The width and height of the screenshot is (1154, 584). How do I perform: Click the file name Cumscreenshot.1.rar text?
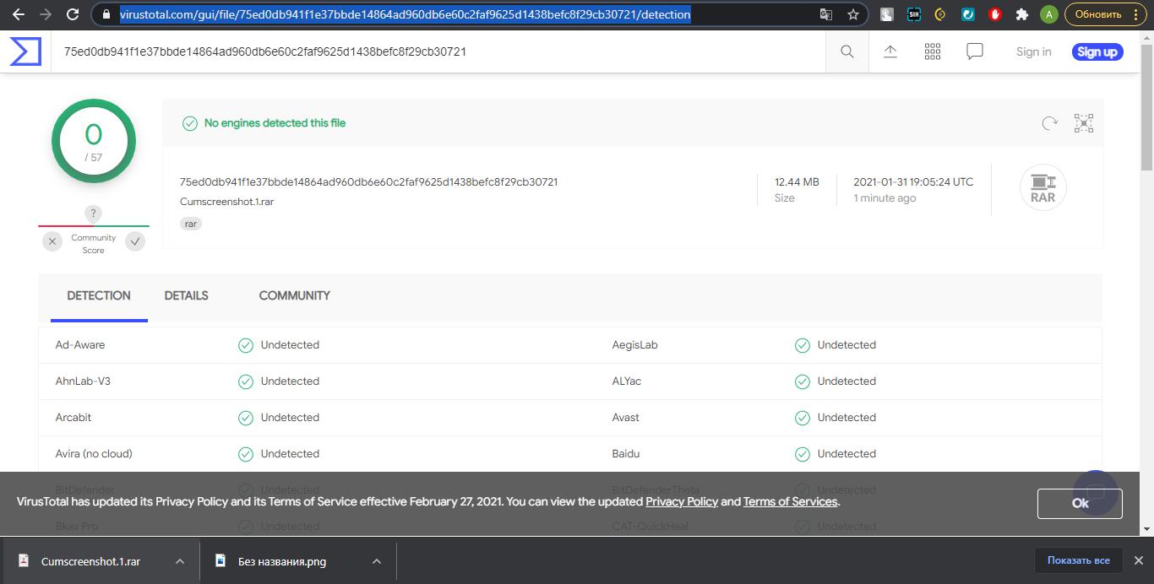click(x=226, y=202)
